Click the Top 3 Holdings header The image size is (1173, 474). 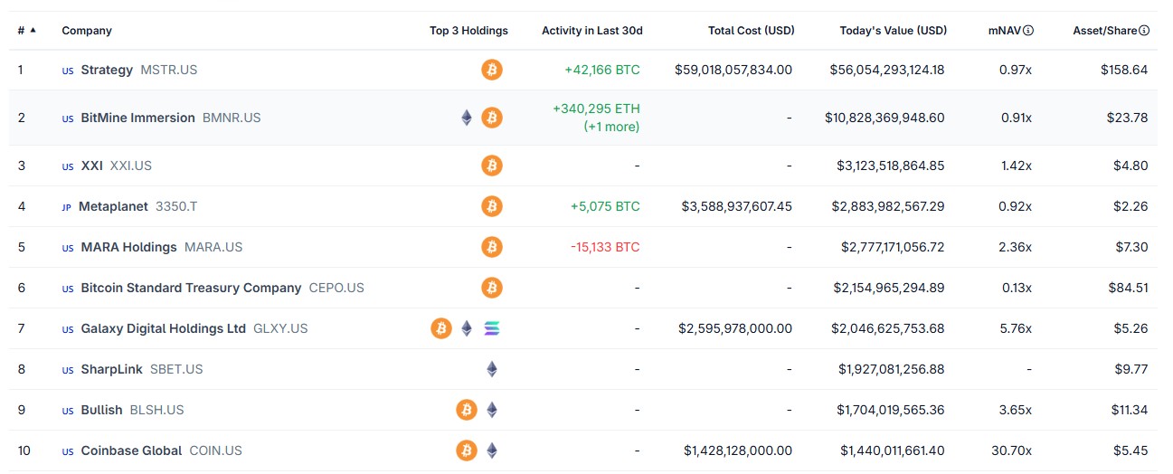tap(468, 31)
